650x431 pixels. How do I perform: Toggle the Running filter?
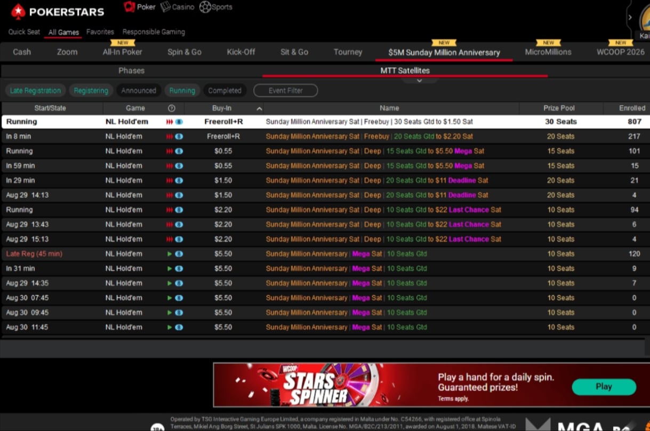click(182, 91)
